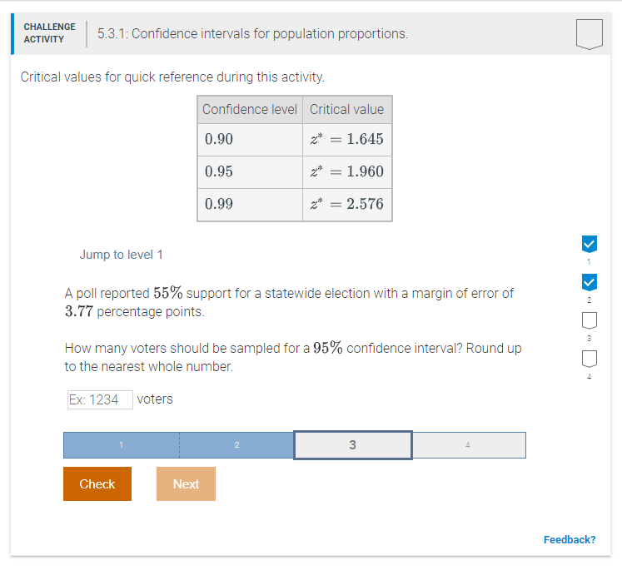
Task: Go to progress bar segment 1
Action: pyautogui.click(x=122, y=445)
